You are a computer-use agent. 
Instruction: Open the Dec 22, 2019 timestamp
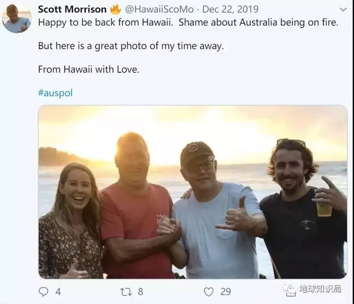pyautogui.click(x=230, y=9)
